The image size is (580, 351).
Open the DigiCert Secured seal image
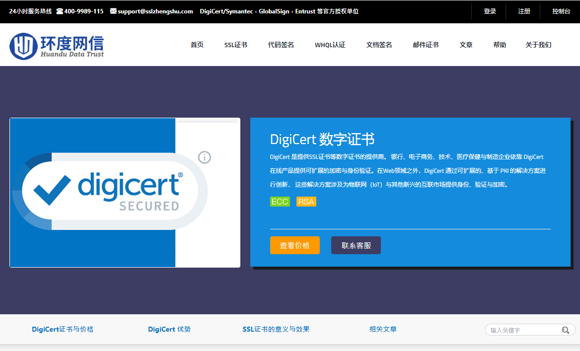125,192
